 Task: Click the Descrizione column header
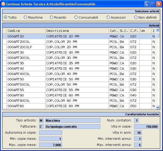[77, 31]
